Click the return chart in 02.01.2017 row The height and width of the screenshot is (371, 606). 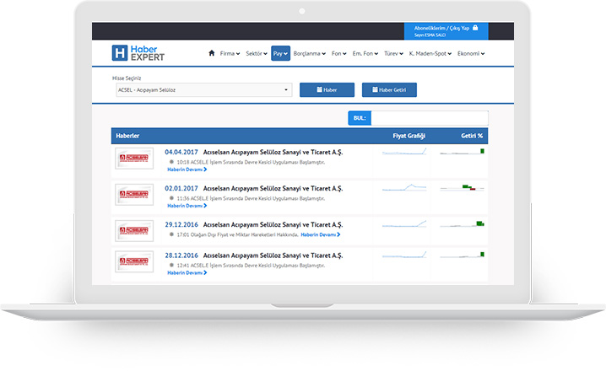[x=462, y=188]
